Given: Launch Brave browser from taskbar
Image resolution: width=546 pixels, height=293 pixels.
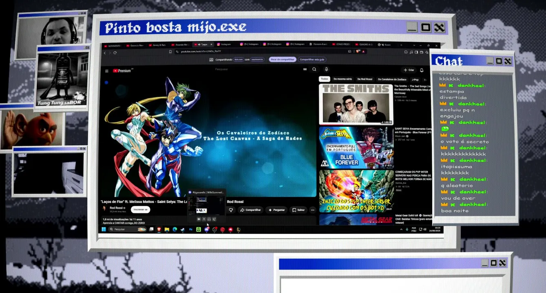Looking at the screenshot, I should [x=159, y=230].
